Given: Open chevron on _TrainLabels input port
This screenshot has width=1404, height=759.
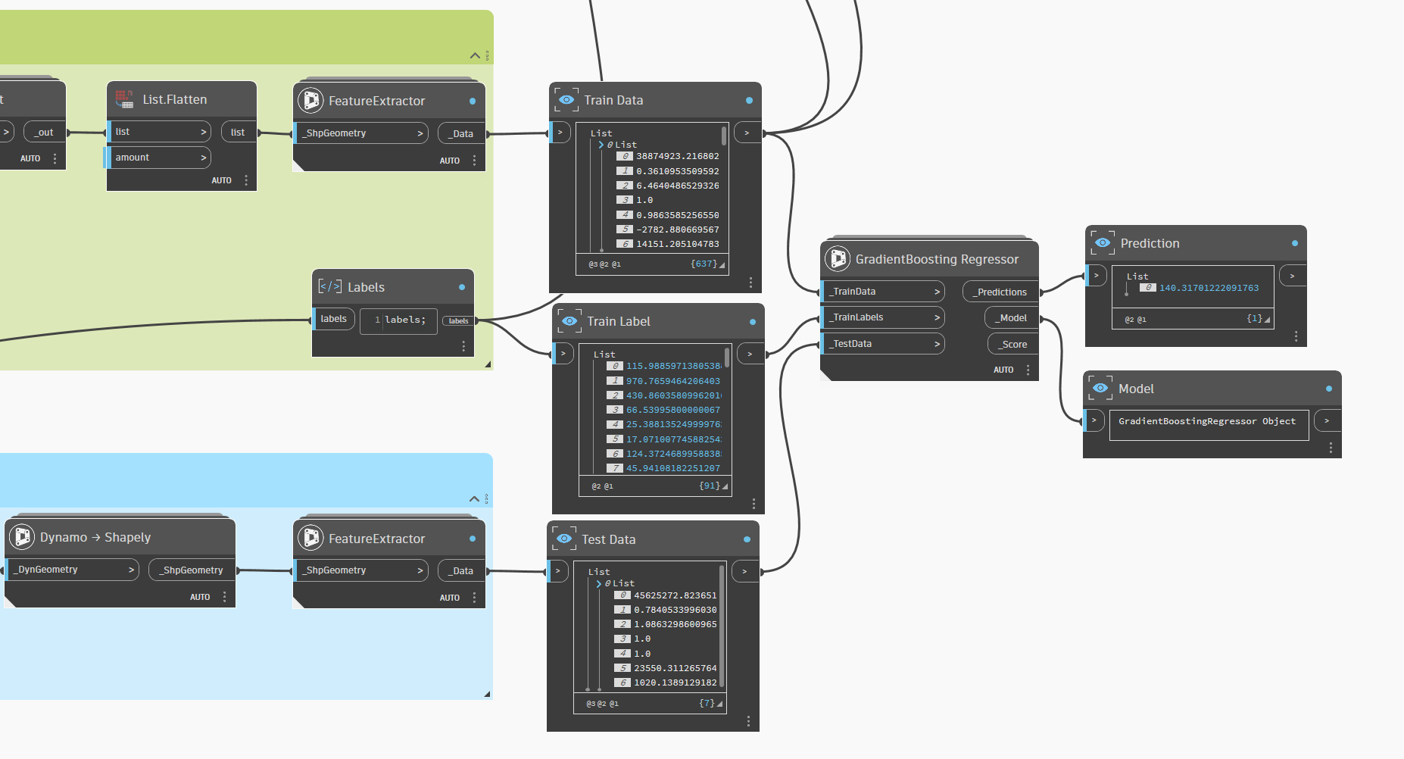Looking at the screenshot, I should (937, 317).
